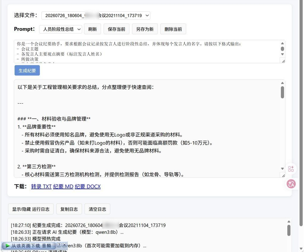Click the green play icon on download bar
The image size is (305, 252).
click(x=7, y=246)
